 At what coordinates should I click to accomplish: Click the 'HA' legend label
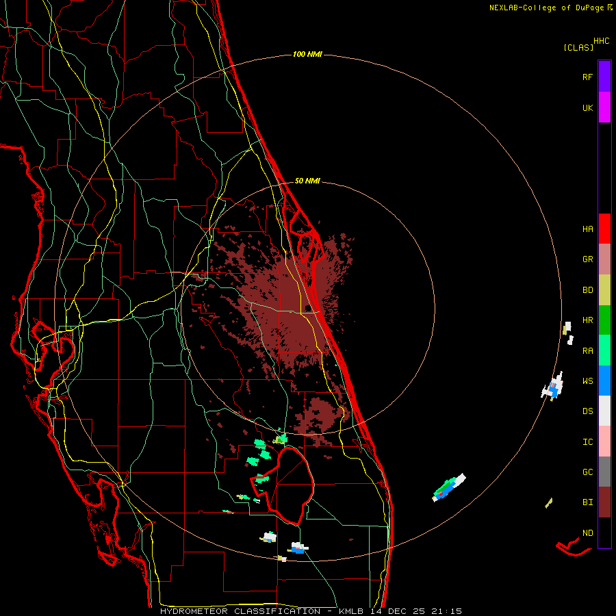pos(587,229)
